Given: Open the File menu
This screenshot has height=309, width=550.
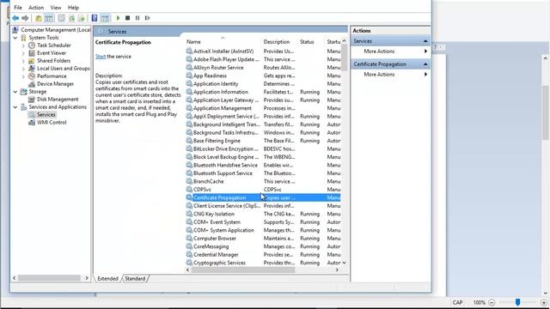Looking at the screenshot, I should click(x=18, y=8).
